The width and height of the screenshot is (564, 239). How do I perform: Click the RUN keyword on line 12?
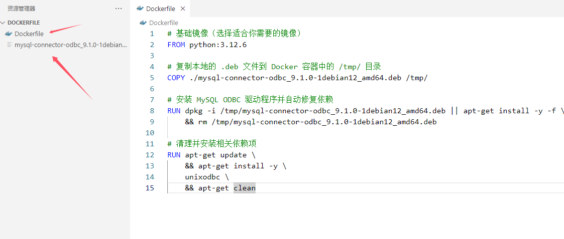coord(174,155)
